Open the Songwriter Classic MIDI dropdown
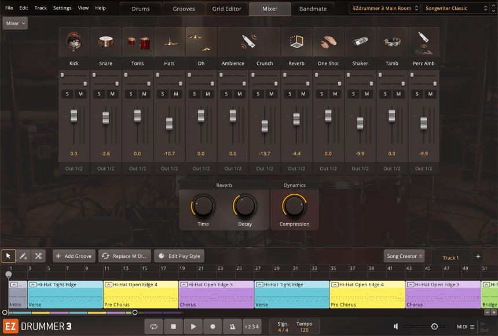Image resolution: width=498 pixels, height=336 pixels. pyautogui.click(x=455, y=8)
